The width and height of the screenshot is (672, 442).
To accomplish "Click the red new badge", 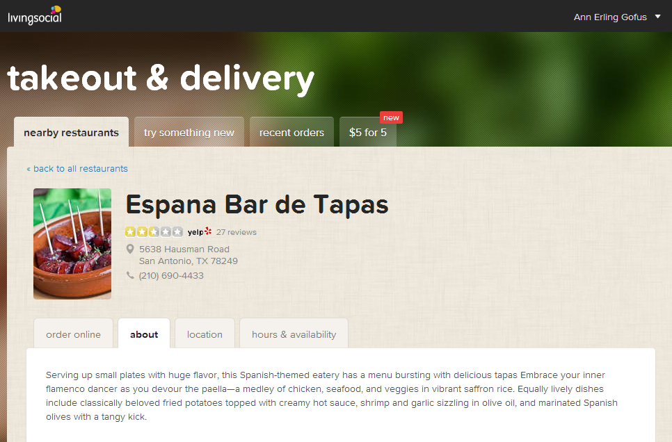I will tap(391, 117).
